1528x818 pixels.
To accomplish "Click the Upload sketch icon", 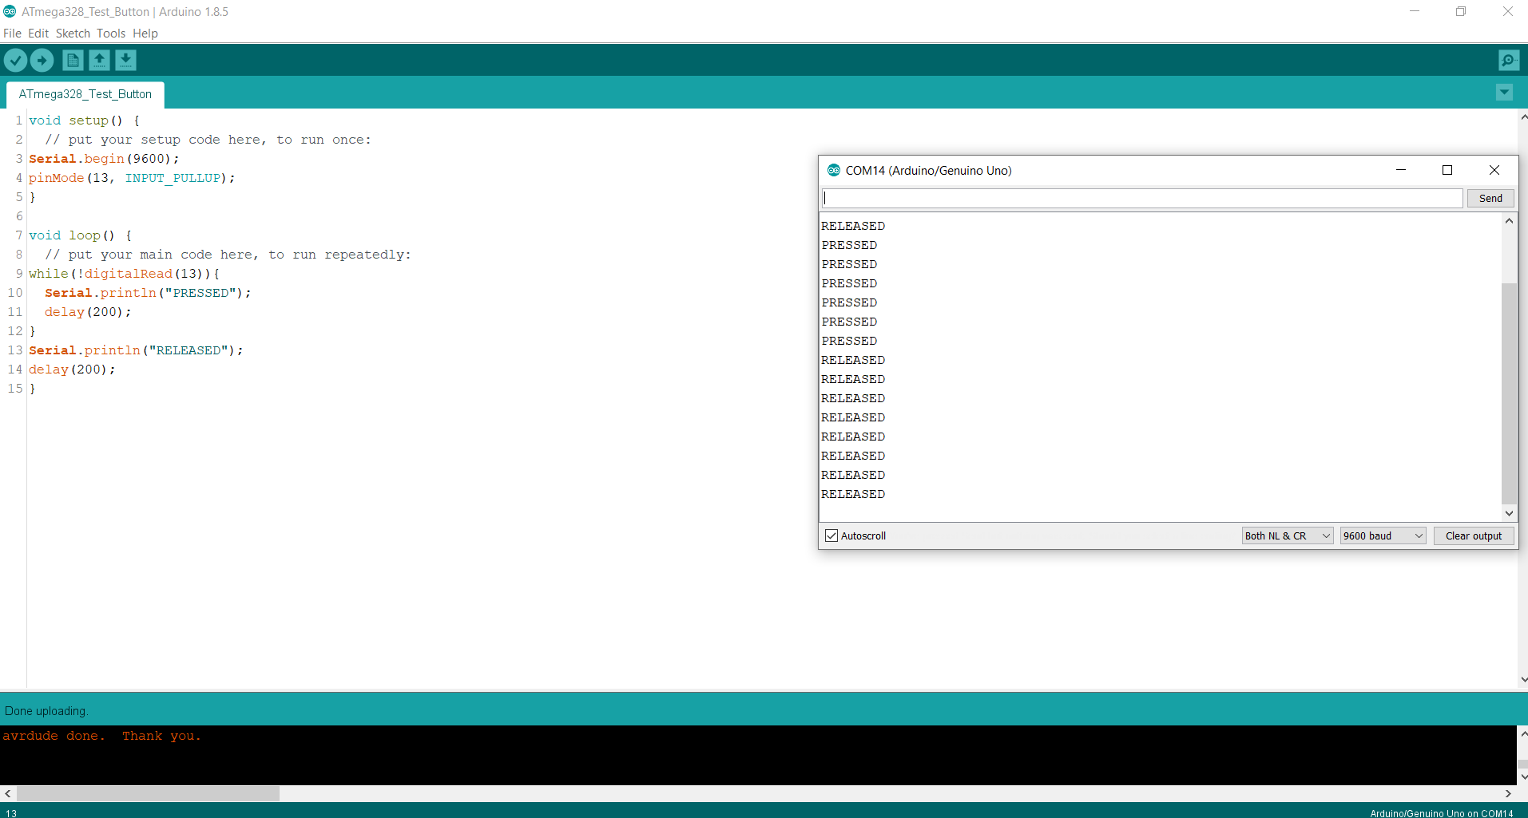I will 42,60.
